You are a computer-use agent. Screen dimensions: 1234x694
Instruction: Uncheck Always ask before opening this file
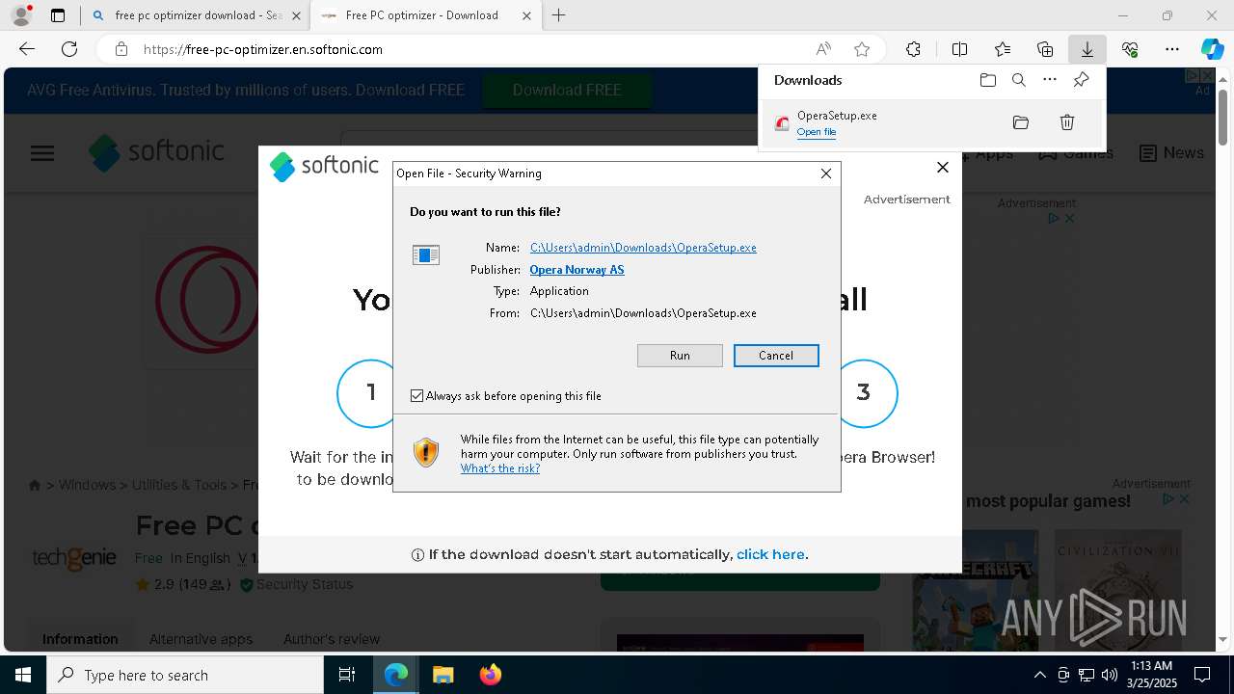coord(417,396)
